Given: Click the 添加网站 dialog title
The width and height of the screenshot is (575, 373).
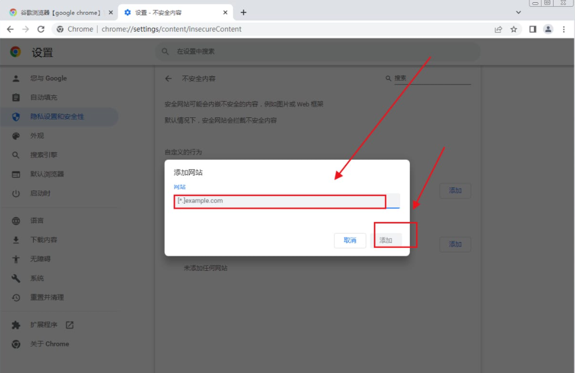Looking at the screenshot, I should coord(188,172).
